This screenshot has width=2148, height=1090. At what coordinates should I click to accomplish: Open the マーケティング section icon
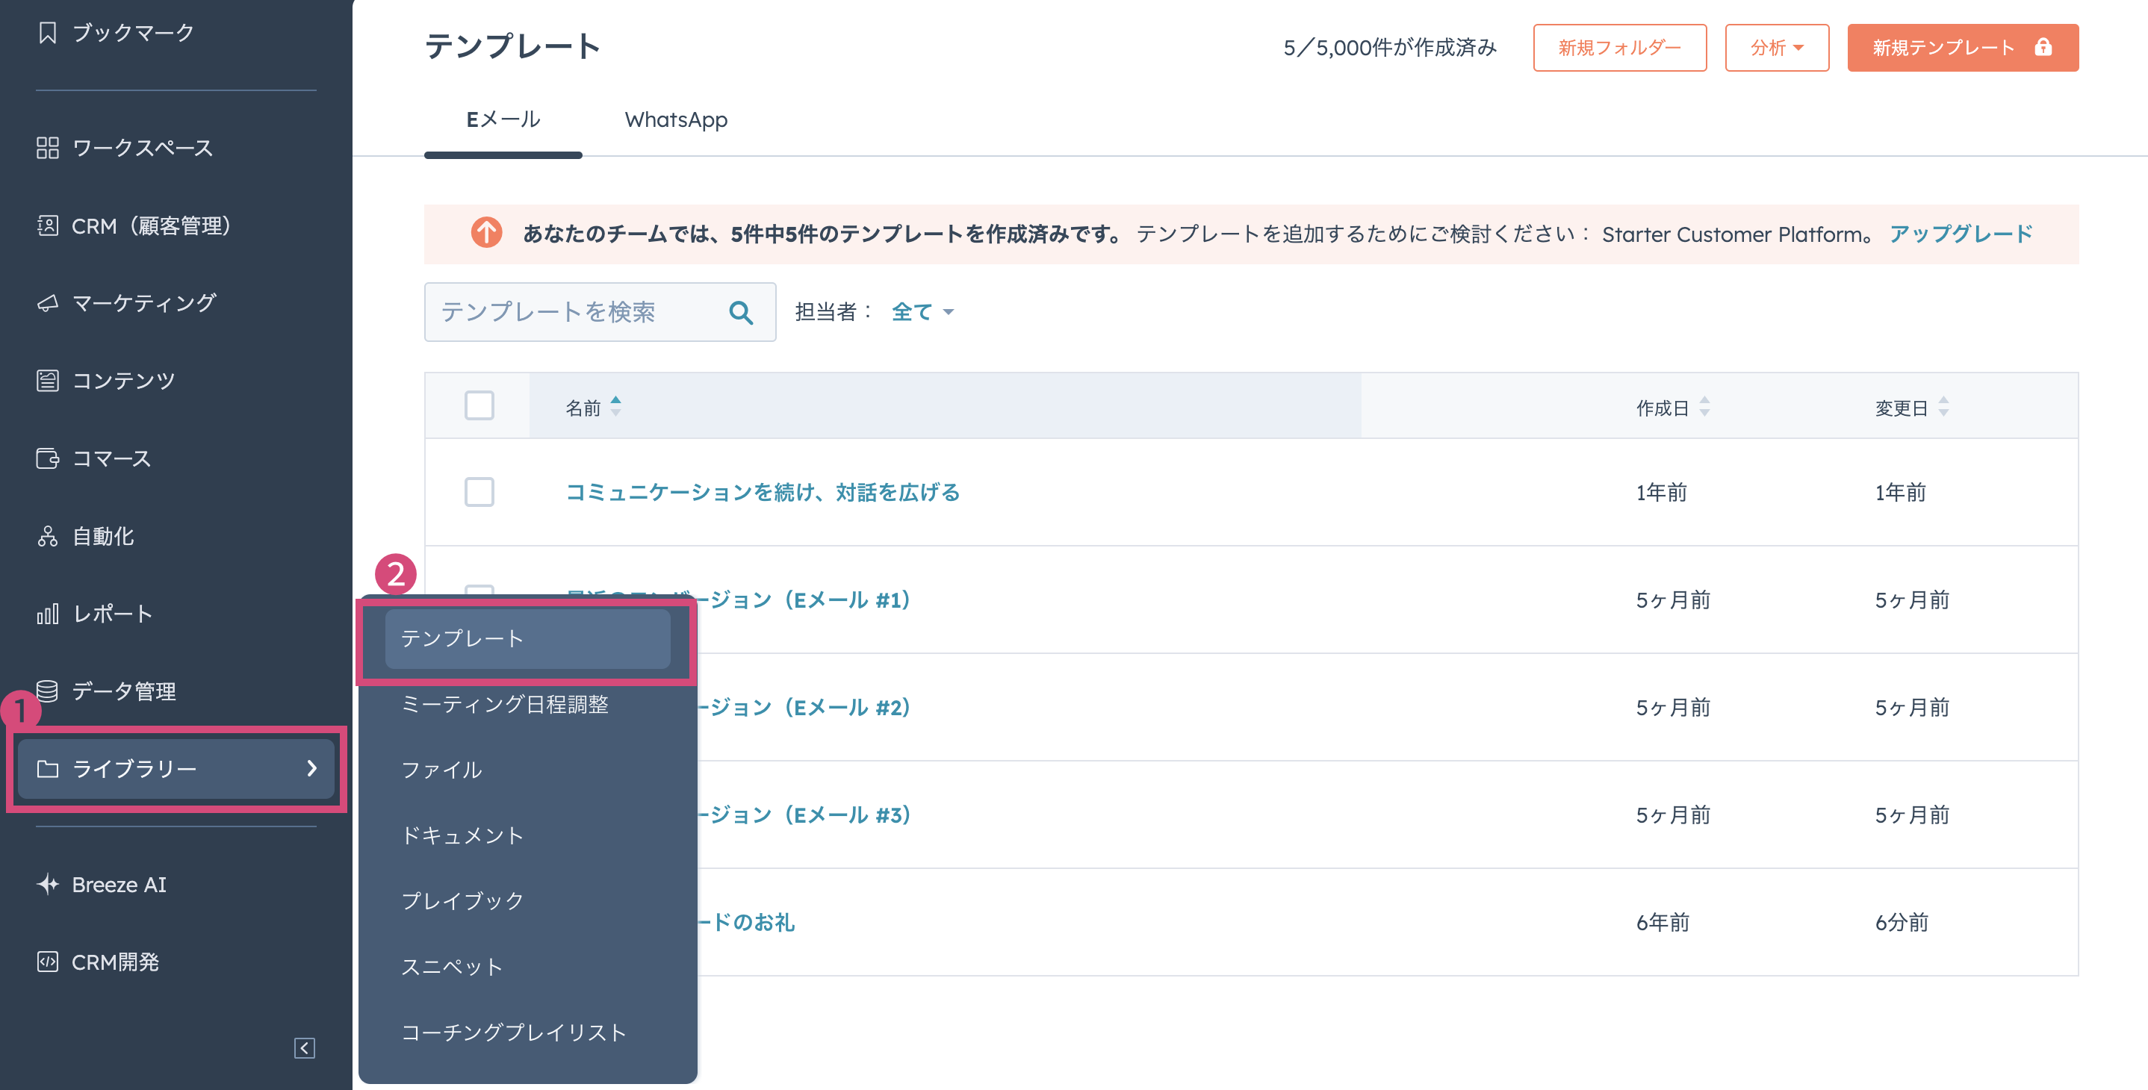pos(48,302)
